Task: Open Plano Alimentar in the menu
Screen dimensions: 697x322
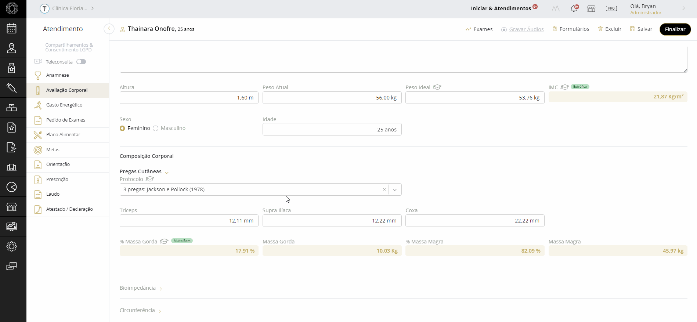Action: 63,135
